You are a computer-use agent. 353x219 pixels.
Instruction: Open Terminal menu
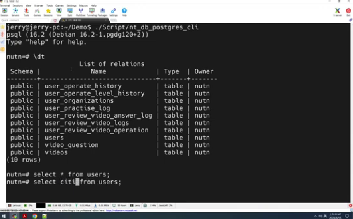click(x=5, y=6)
